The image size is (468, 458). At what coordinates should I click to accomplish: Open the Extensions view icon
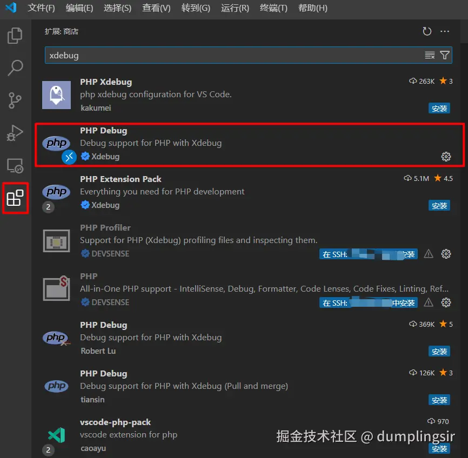pos(15,198)
